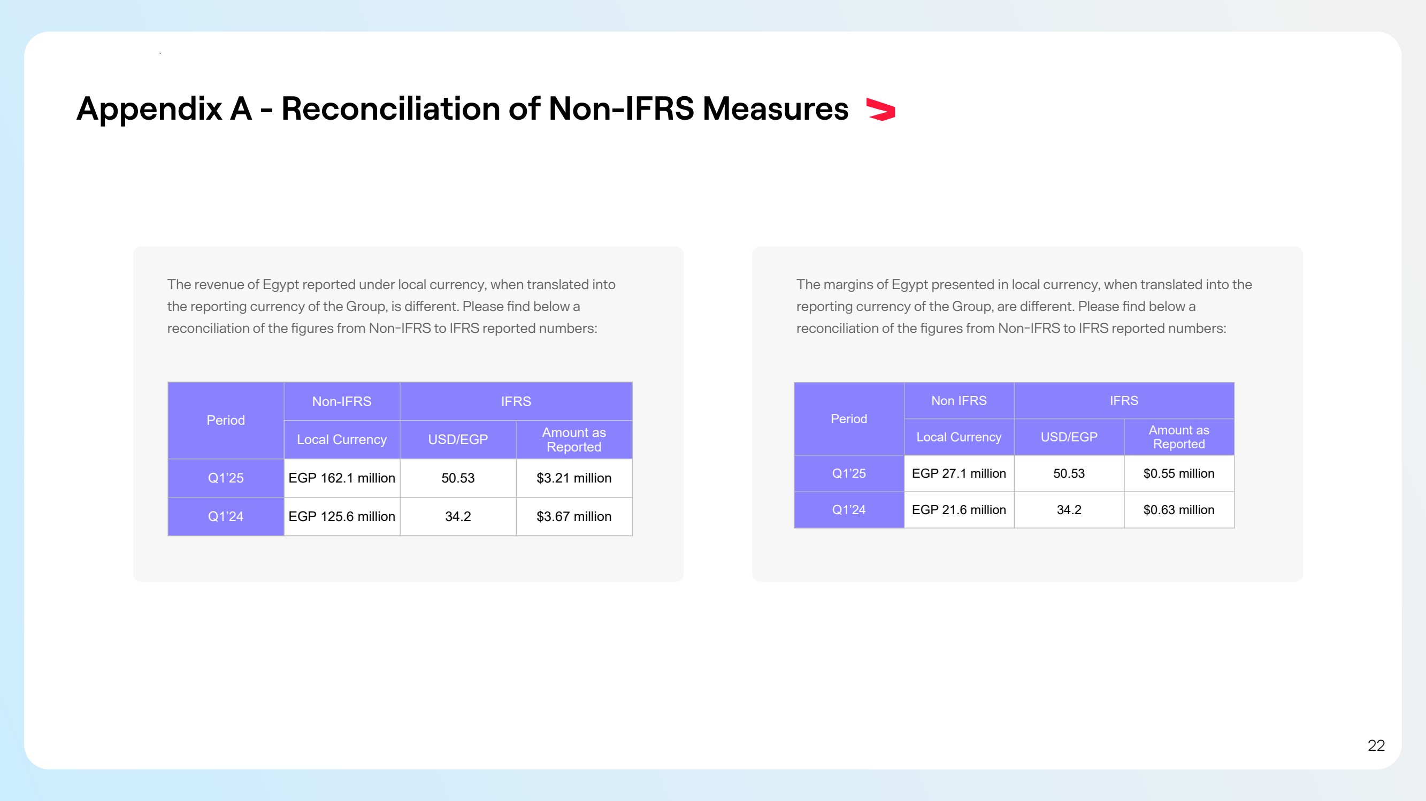Image resolution: width=1426 pixels, height=801 pixels.
Task: Click the $3.21 million reported amount
Action: coord(573,478)
